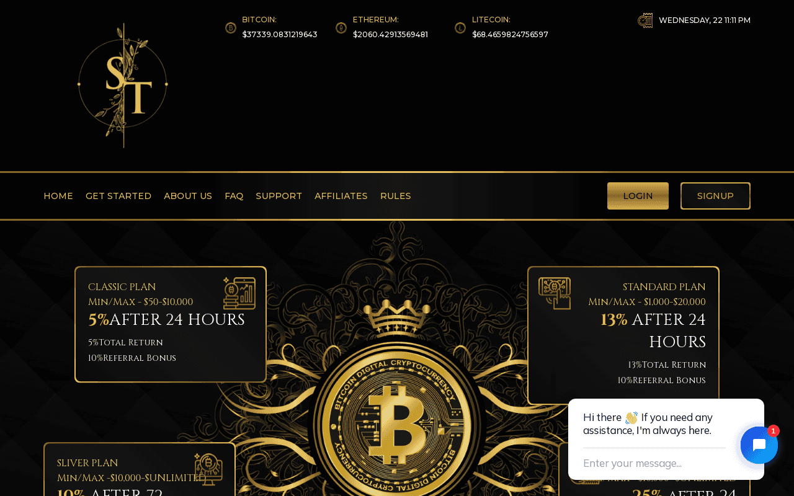Click the Ethereum price ticker icon
Image resolution: width=794 pixels, height=496 pixels.
[x=341, y=28]
